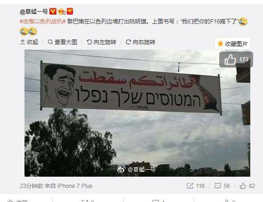Open the user profile @草猛一号
The image size is (263, 202).
click(x=34, y=12)
